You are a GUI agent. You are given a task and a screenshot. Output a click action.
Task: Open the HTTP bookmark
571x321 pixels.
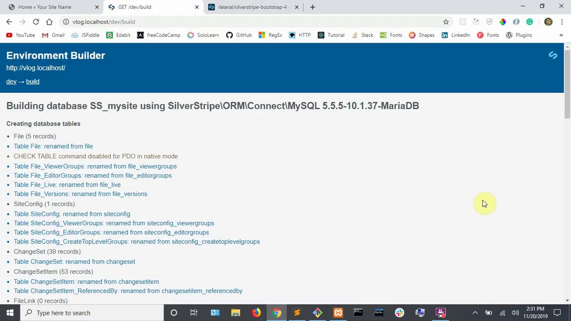tap(300, 35)
